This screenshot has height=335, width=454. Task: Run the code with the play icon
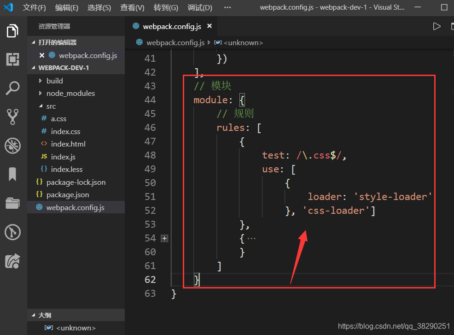437,26
